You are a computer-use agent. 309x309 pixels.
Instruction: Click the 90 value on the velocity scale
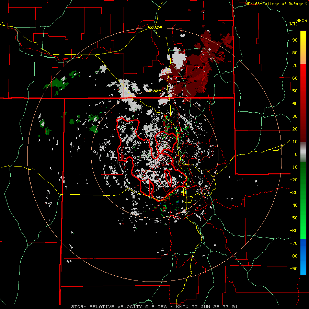click(295, 40)
